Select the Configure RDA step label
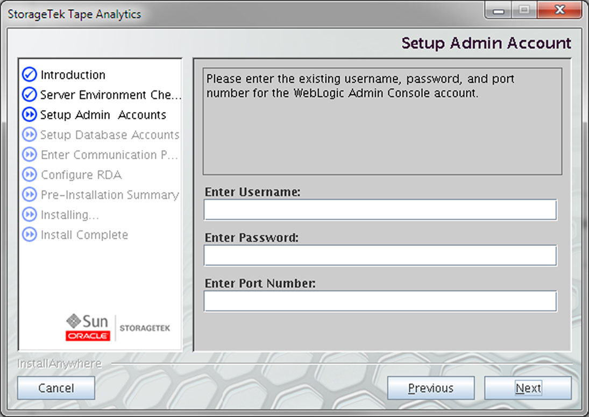 pos(81,175)
